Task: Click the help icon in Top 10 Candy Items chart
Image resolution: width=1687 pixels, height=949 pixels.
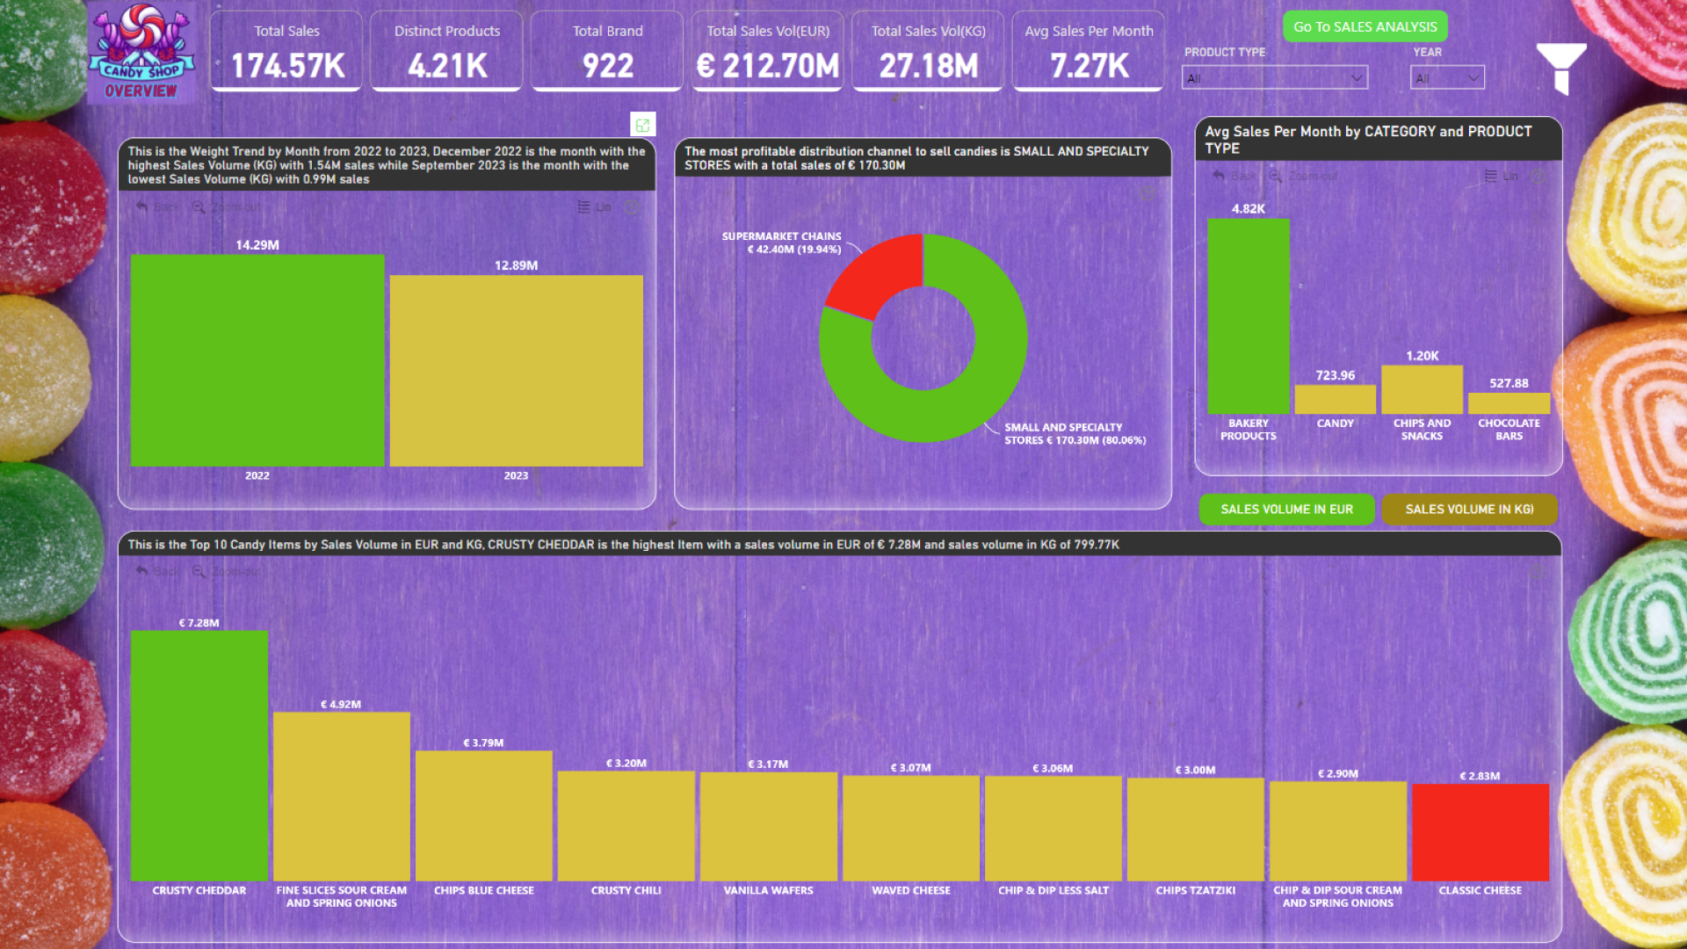Action: (1537, 573)
